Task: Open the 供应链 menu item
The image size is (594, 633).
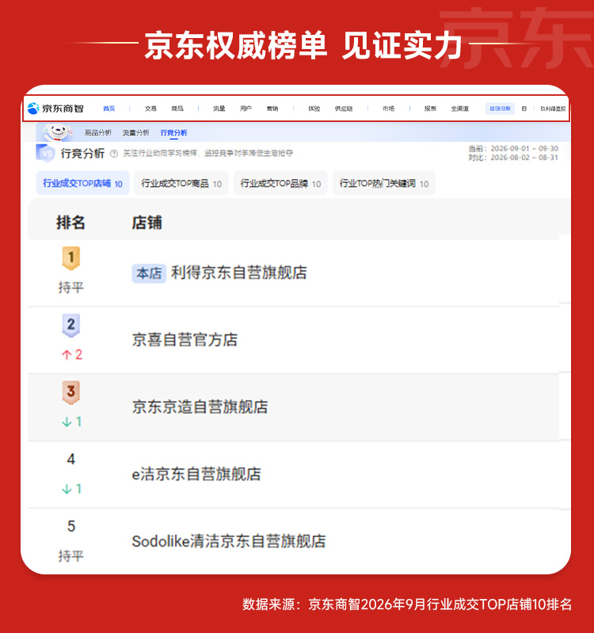Action: tap(344, 109)
